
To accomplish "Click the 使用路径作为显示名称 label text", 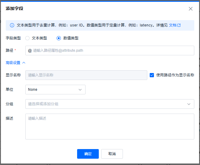I will tap(175, 75).
